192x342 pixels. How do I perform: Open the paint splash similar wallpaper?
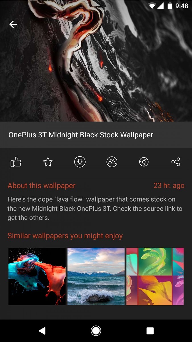click(x=37, y=276)
